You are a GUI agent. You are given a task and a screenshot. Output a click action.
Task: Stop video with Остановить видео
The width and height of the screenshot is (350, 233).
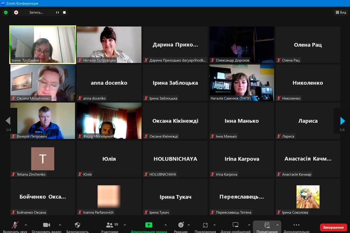tap(46, 227)
